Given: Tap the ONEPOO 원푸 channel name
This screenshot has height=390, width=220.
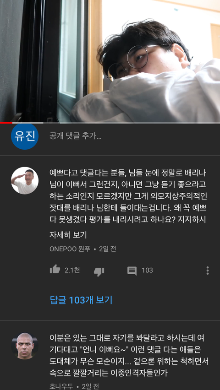Looking at the screenshot, I should (70, 249).
